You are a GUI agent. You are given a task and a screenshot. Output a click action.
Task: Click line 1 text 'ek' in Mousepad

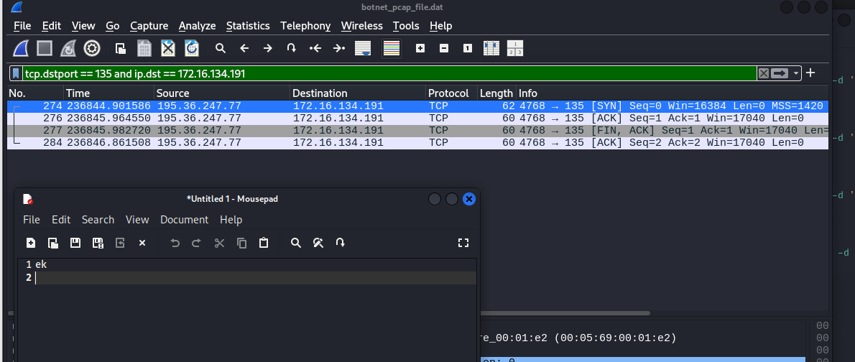(x=41, y=264)
